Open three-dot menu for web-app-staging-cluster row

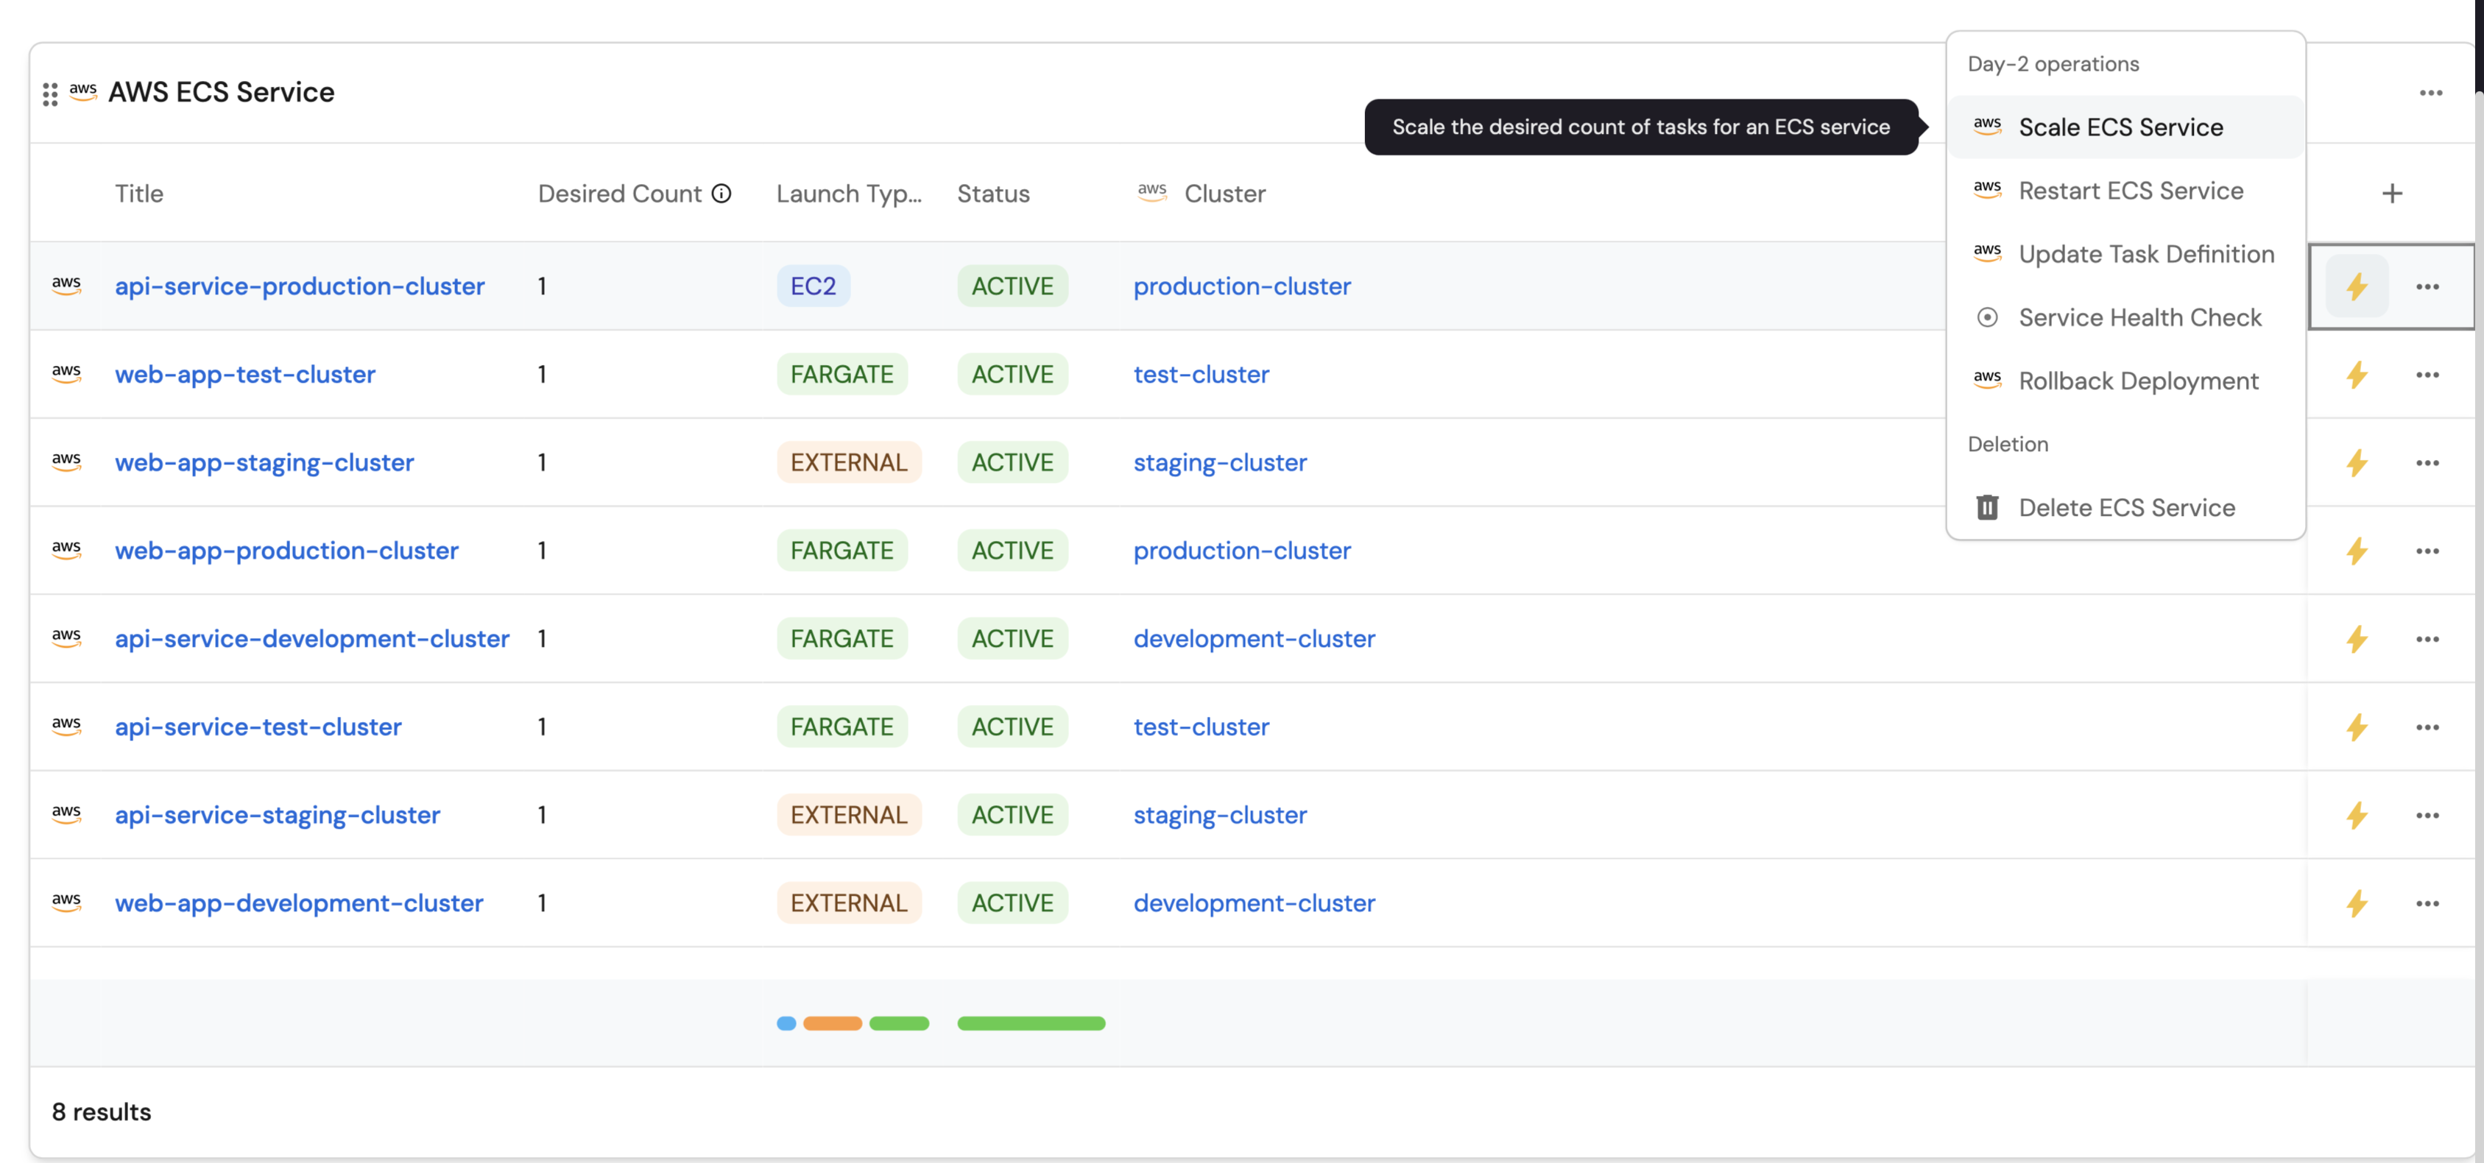2427,463
